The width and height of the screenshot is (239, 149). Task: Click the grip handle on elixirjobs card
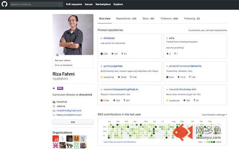pos(101,38)
